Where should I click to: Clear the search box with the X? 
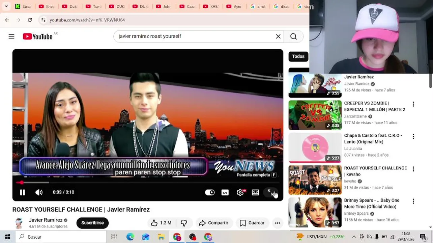[278, 36]
